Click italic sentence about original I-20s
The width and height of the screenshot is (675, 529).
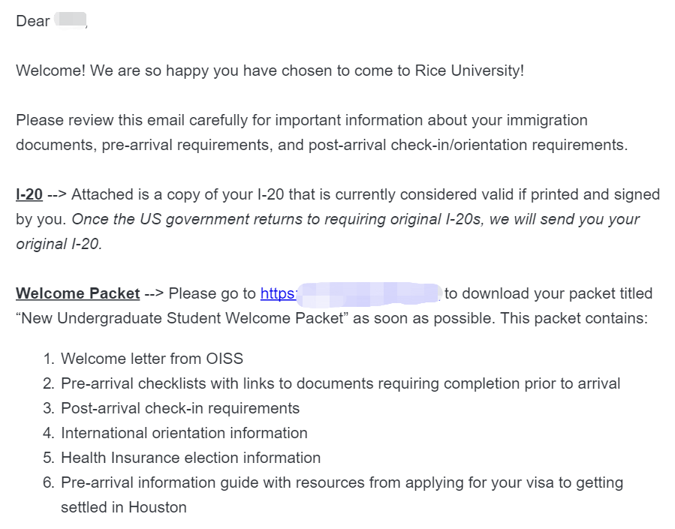(327, 231)
